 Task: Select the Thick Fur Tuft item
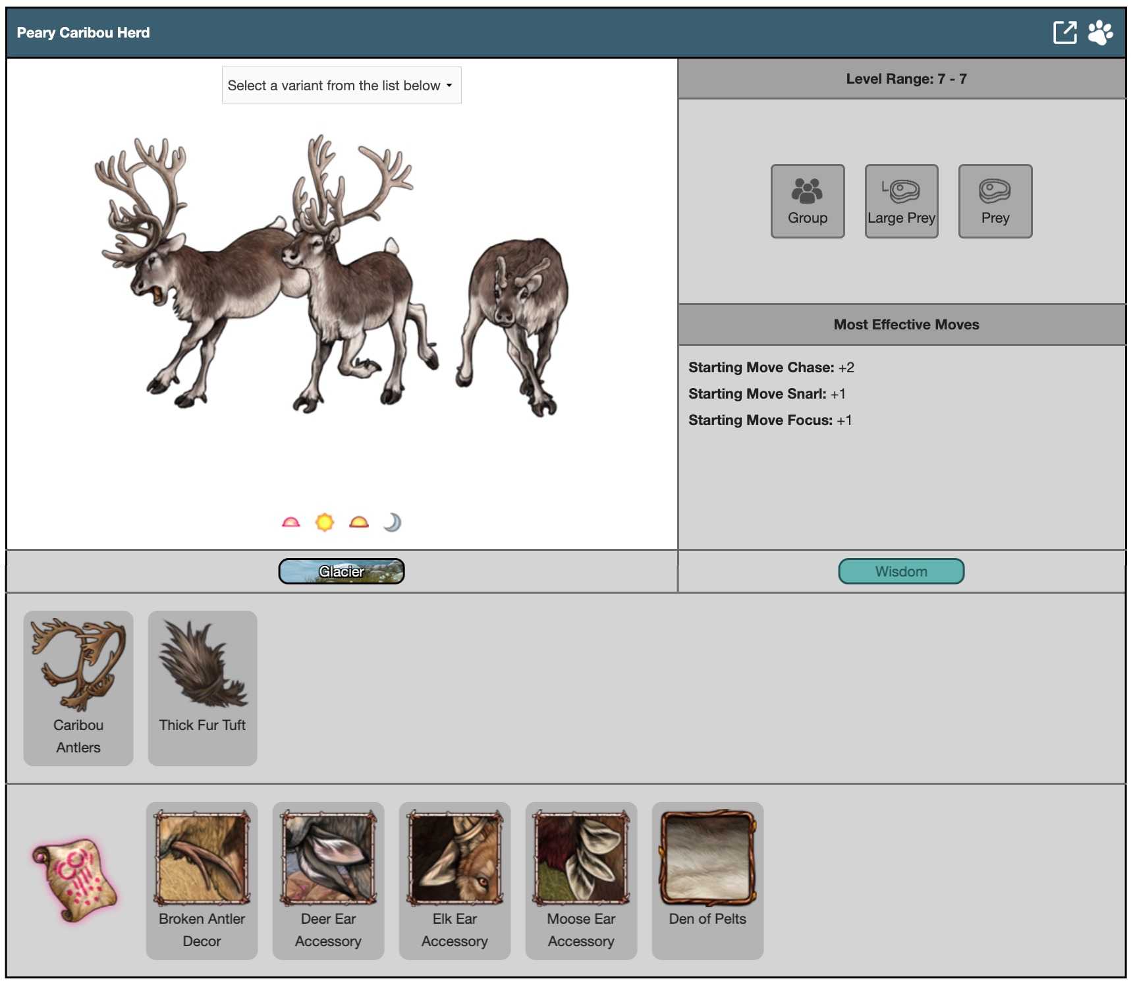202,688
